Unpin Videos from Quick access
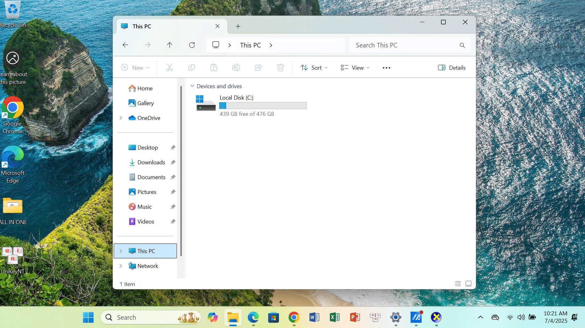Image resolution: width=585 pixels, height=328 pixels. [173, 222]
